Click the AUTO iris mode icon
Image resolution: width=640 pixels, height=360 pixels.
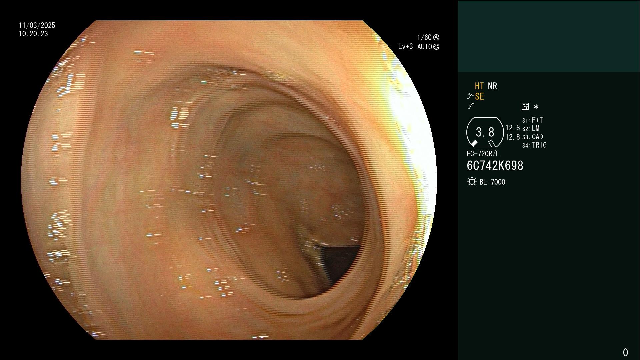coord(436,47)
